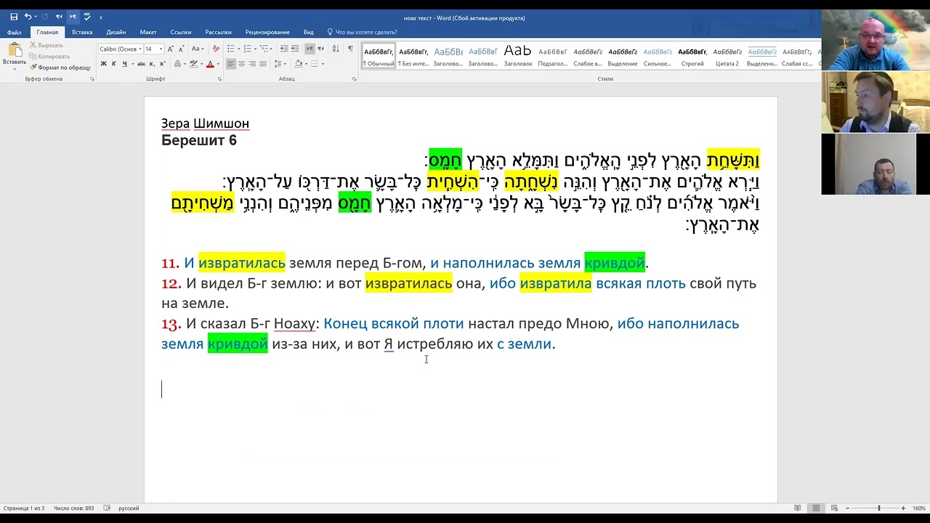
Task: Open the Абзац dialog launcher
Action: tap(354, 78)
